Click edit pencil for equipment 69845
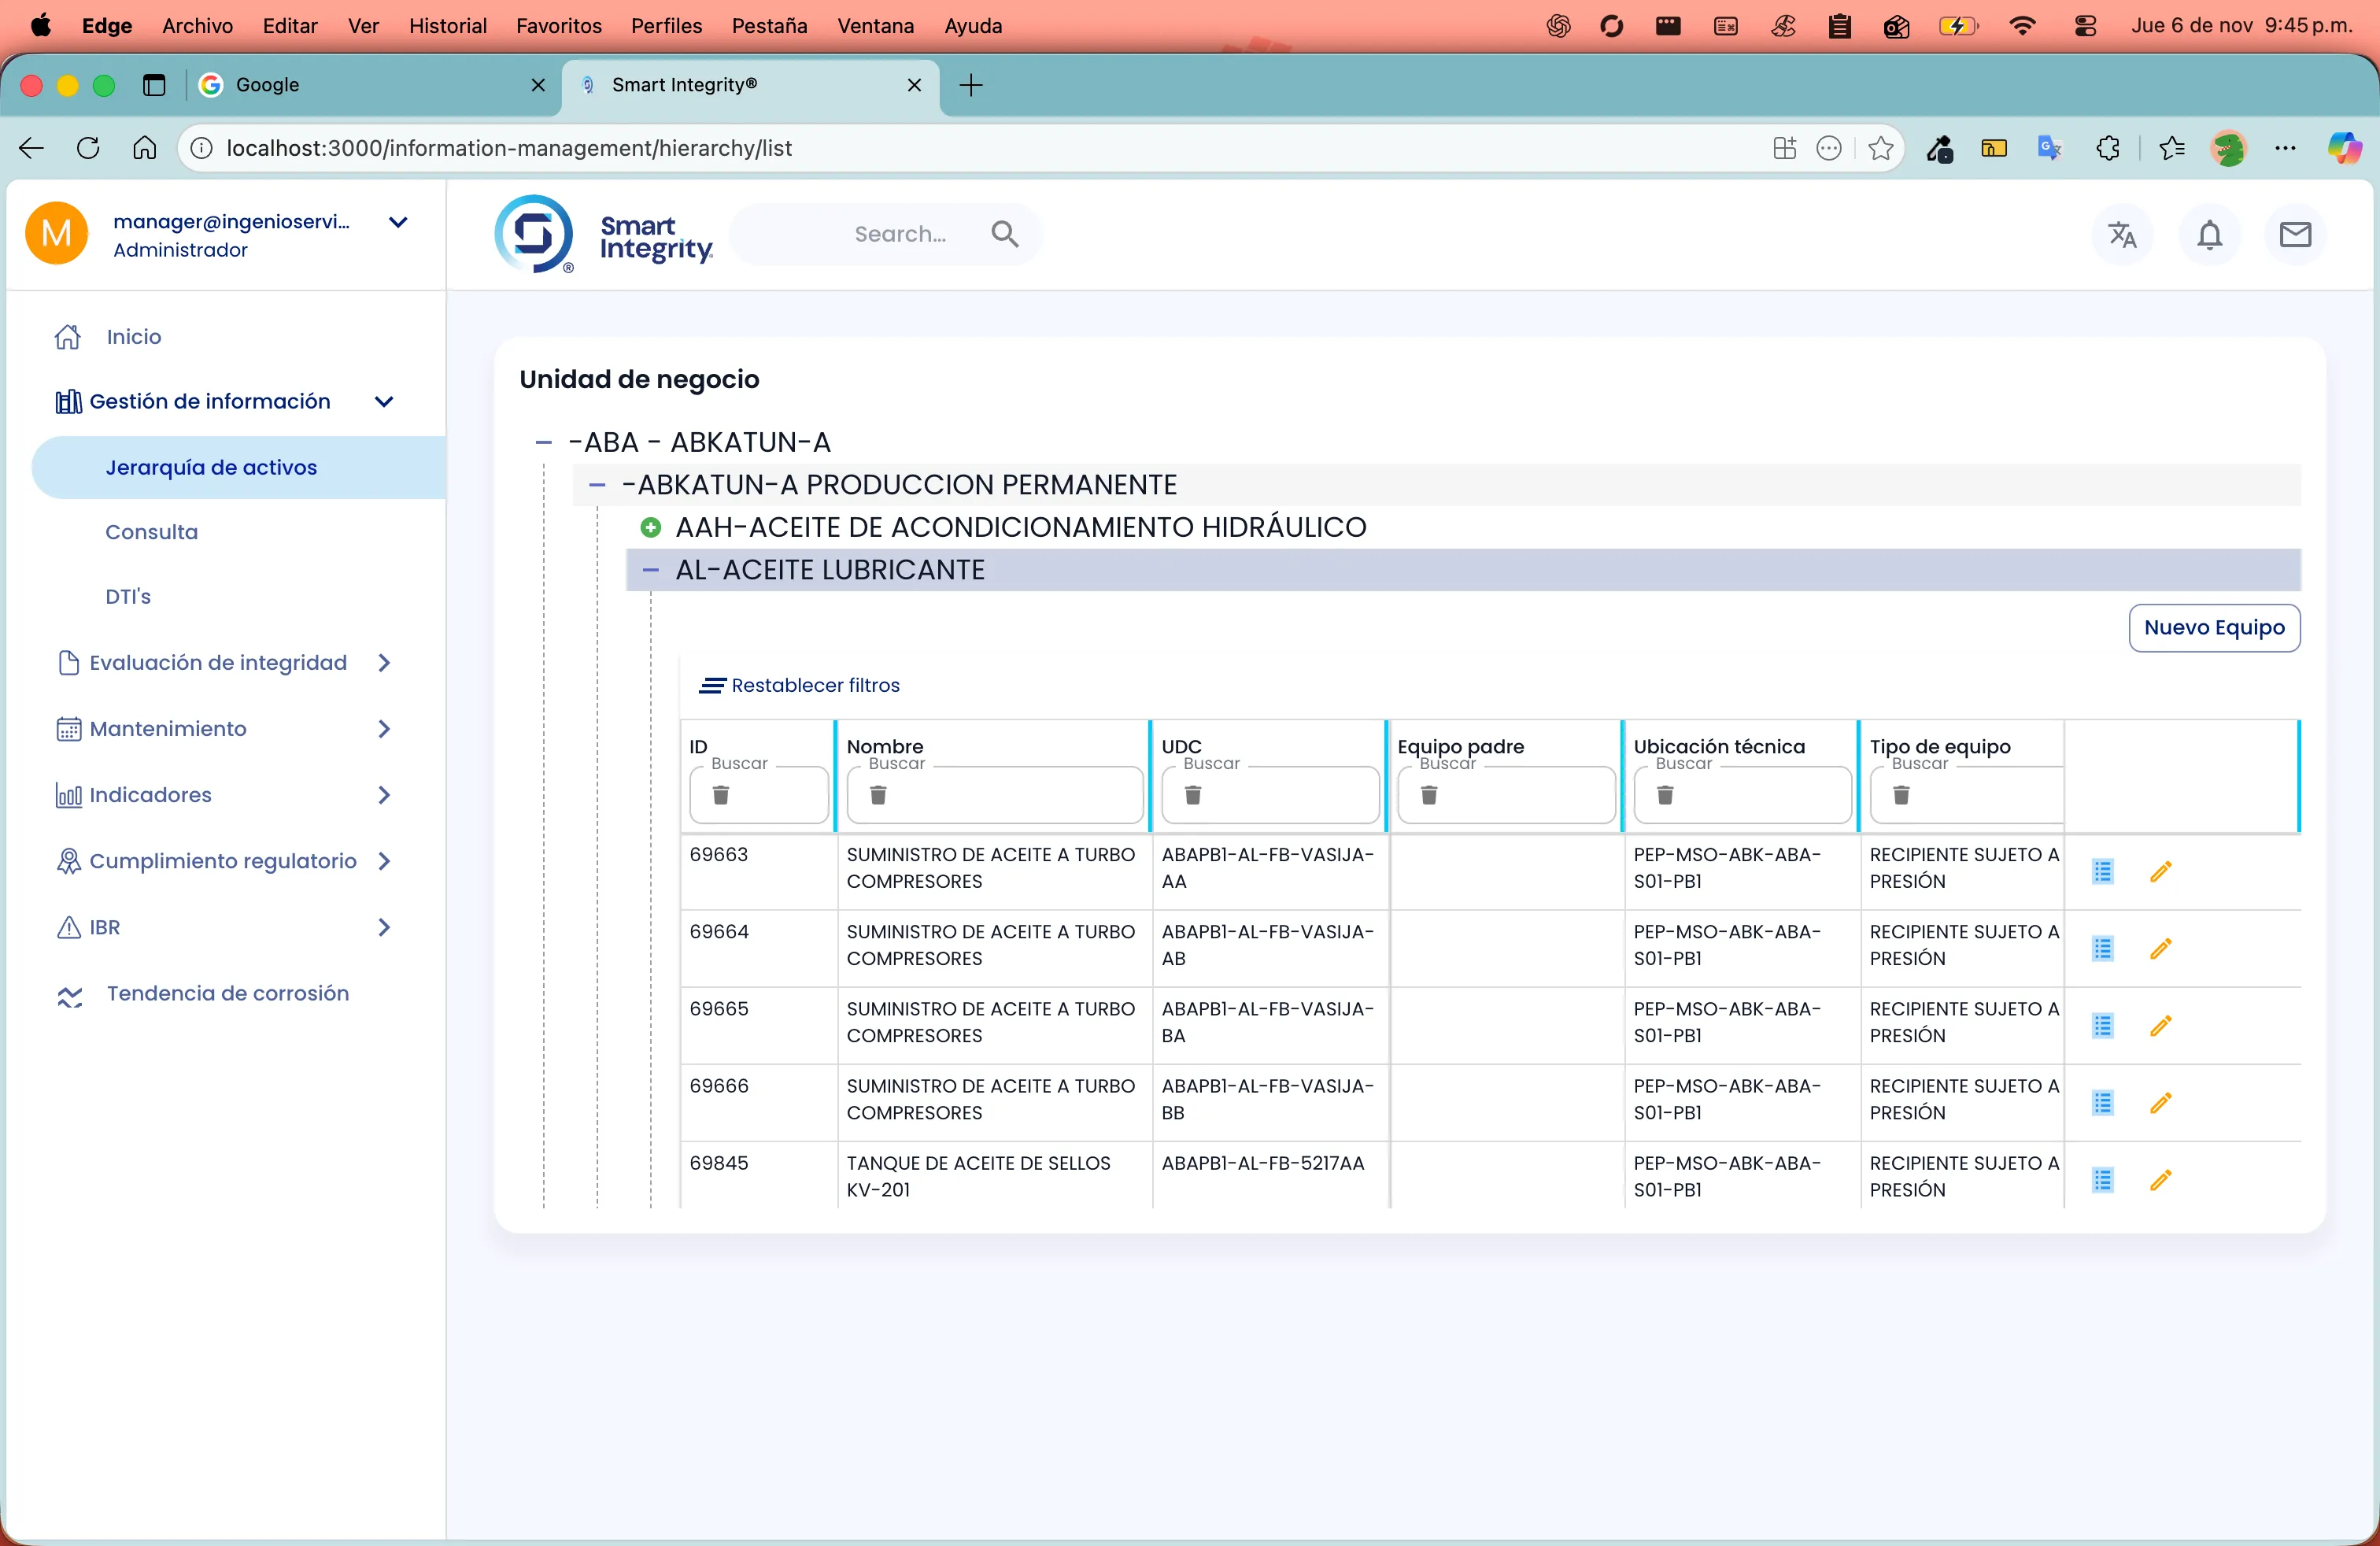 (2160, 1180)
